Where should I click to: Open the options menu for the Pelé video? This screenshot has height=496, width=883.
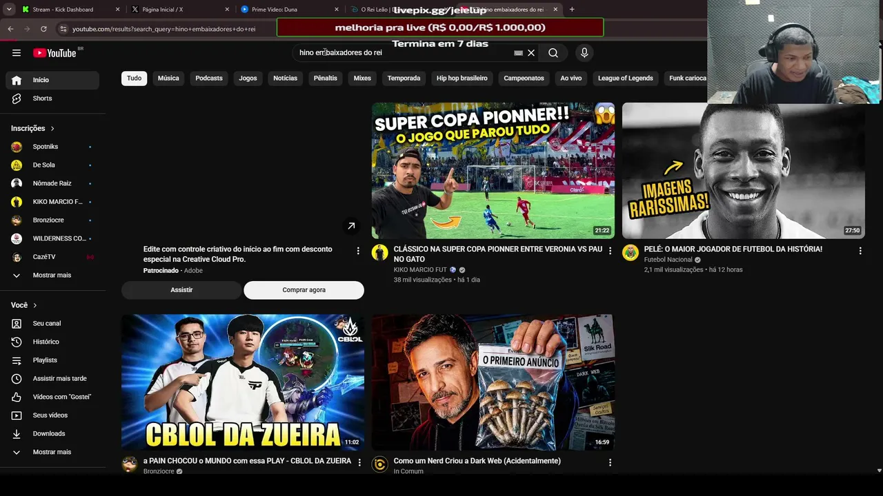tap(860, 251)
